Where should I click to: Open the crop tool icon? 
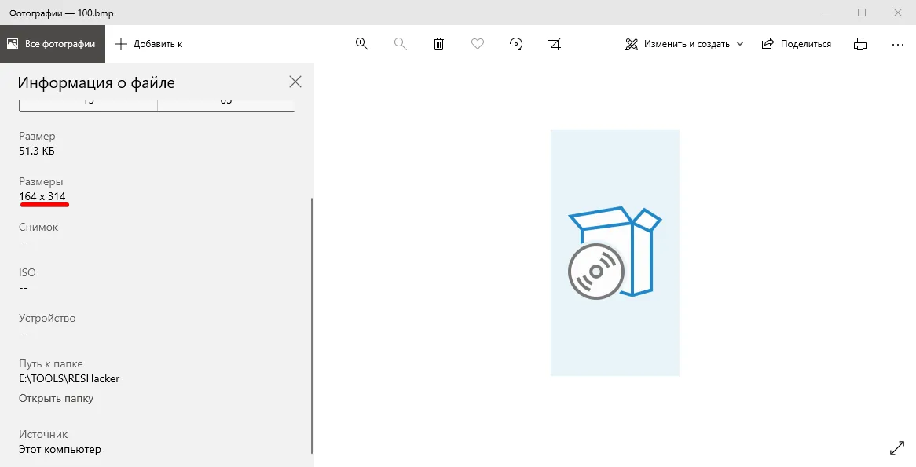[555, 44]
